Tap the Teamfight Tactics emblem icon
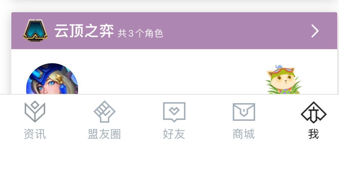This screenshot has width=339, height=171. point(35,30)
